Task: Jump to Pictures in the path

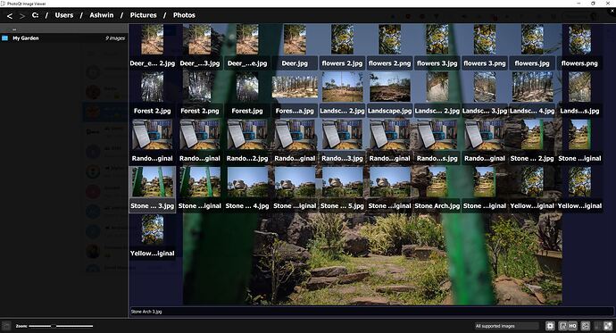Action: click(144, 15)
